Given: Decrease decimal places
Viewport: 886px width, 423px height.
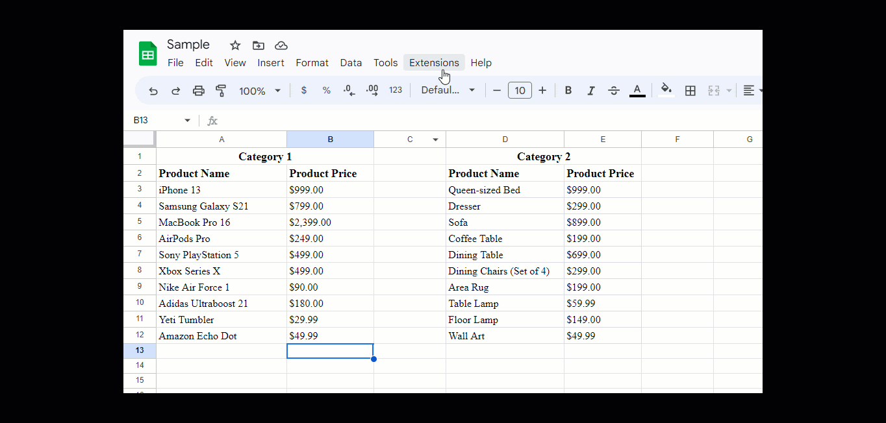Looking at the screenshot, I should 349,90.
